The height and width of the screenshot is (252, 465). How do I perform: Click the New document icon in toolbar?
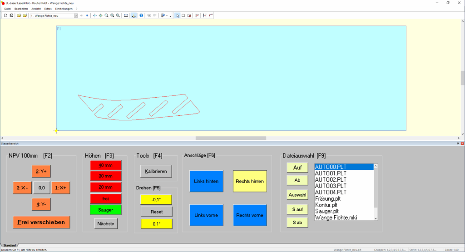(5, 15)
